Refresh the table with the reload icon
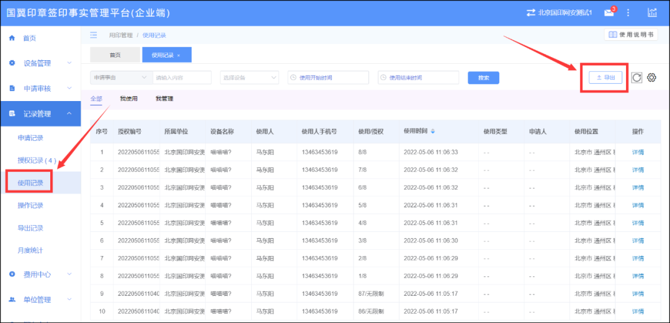 [x=636, y=77]
